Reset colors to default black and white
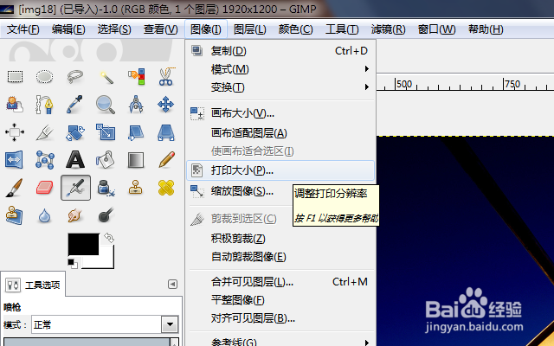The image size is (554, 346). click(x=73, y=263)
